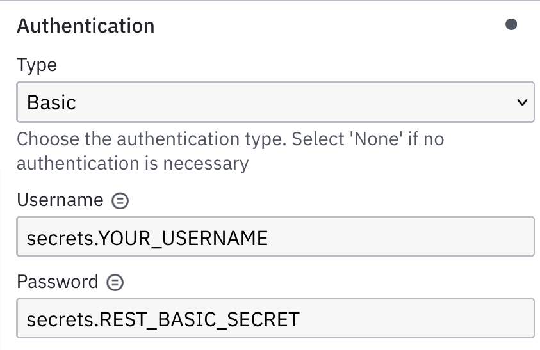Focus the Password input field

point(275,318)
